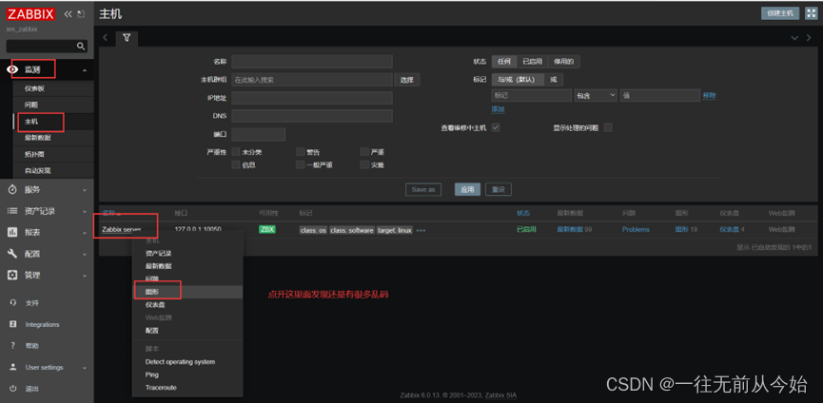Check the 信息 severity box

[x=236, y=165]
